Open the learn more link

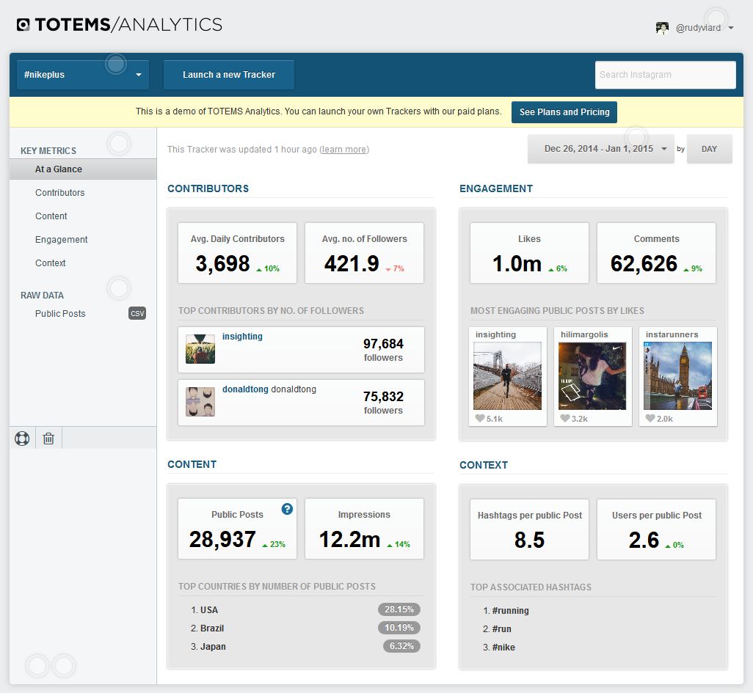click(x=344, y=150)
